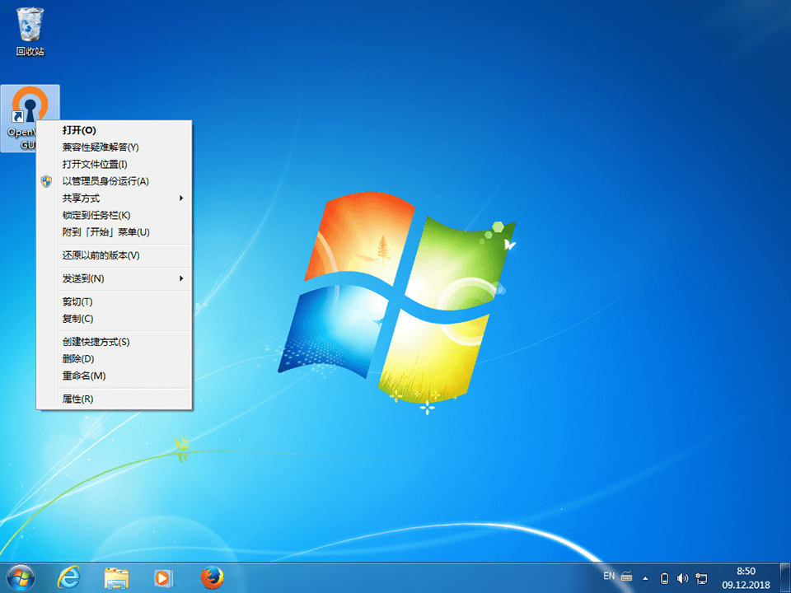Click the UAC shield icon in menu
This screenshot has width=791, height=593.
[x=46, y=181]
